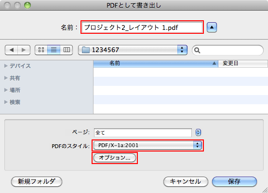Viewport: 268px width, 193px height.
Task: Expand the デバイス sidebar section
Action: 6,66
